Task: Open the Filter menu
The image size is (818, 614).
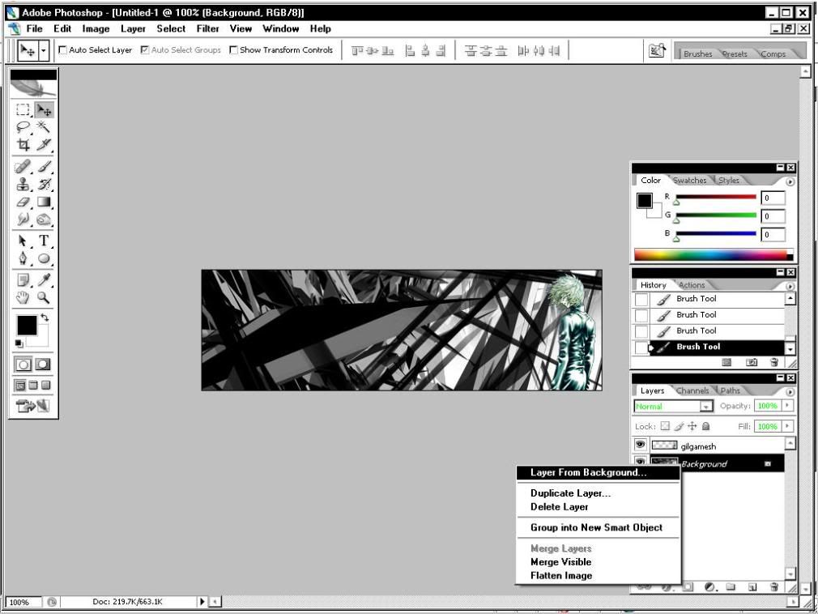Action: [x=207, y=28]
